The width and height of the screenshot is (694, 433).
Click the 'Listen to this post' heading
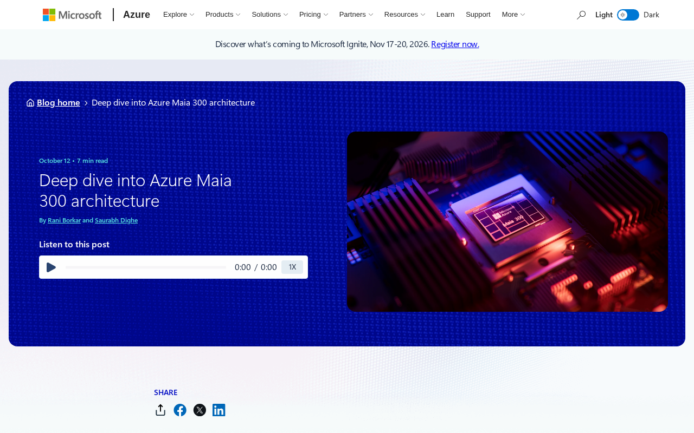[74, 245]
